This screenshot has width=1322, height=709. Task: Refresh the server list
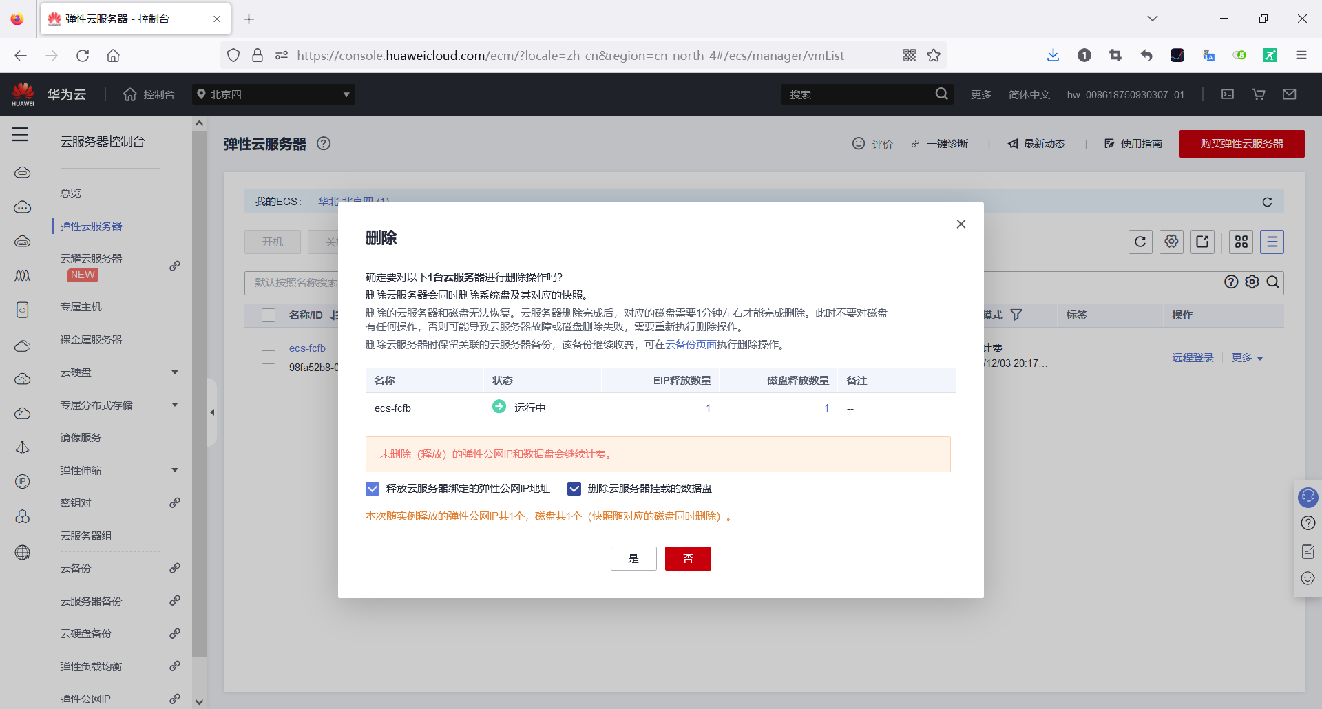click(x=1140, y=242)
